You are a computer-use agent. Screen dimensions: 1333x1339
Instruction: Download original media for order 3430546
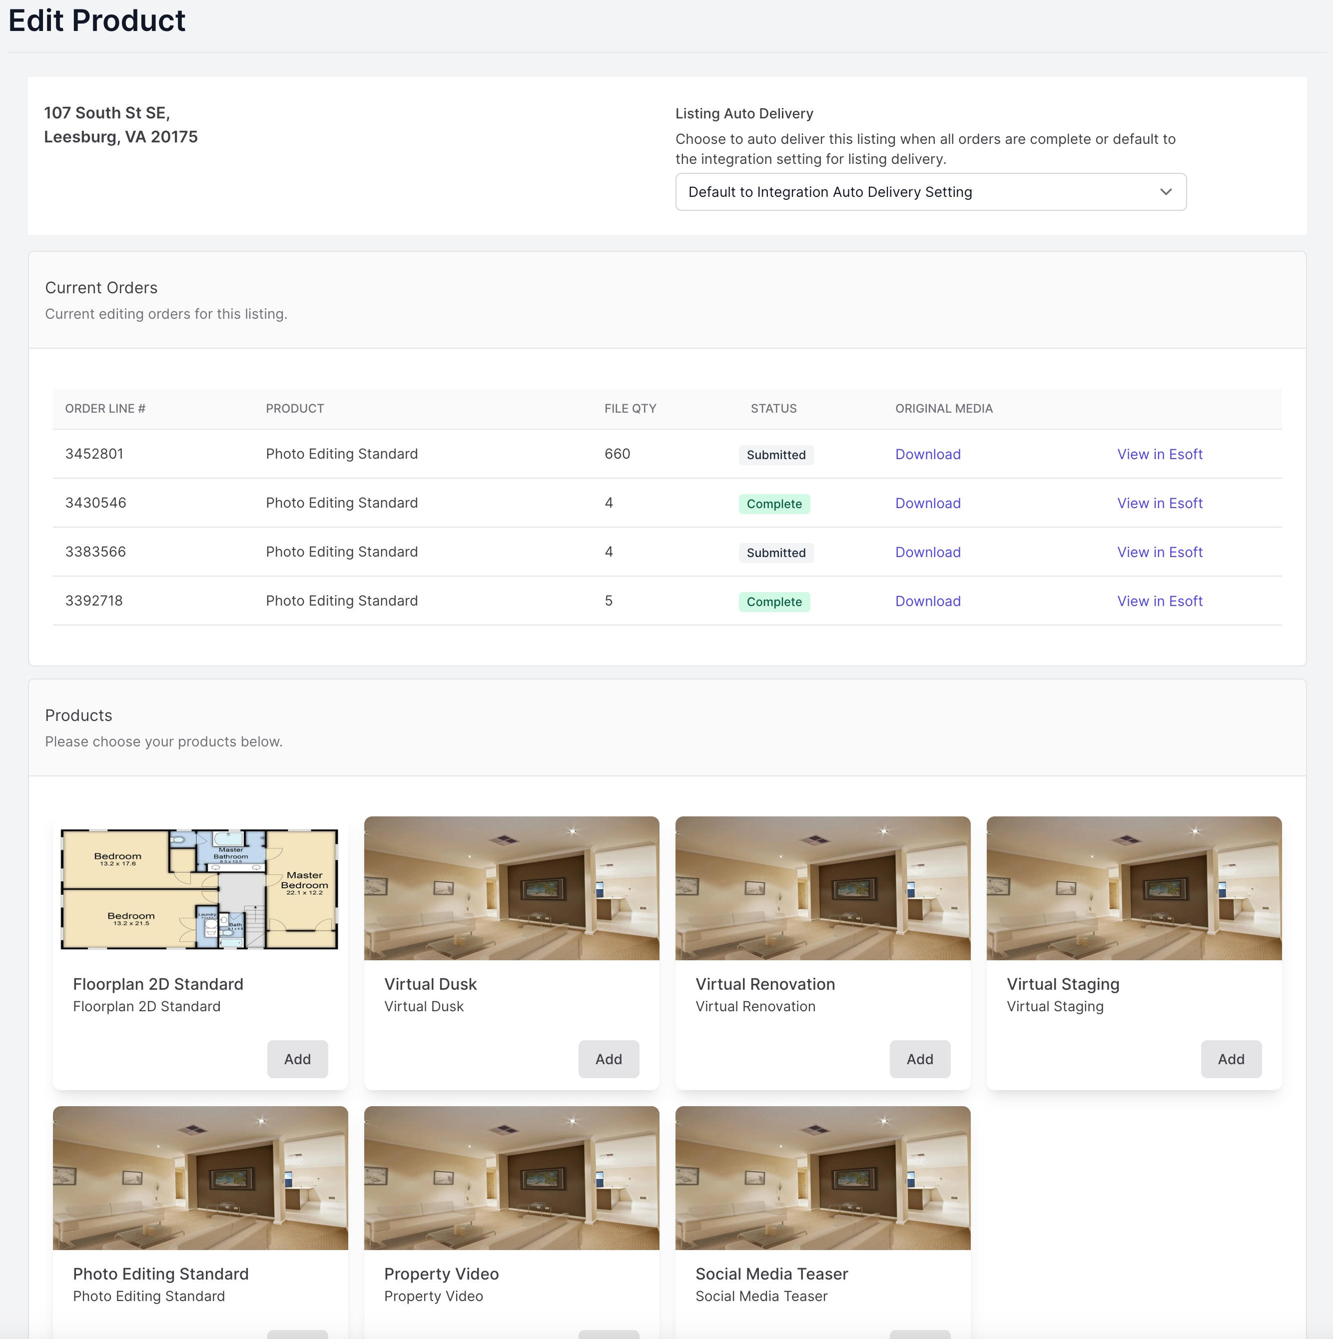927,503
